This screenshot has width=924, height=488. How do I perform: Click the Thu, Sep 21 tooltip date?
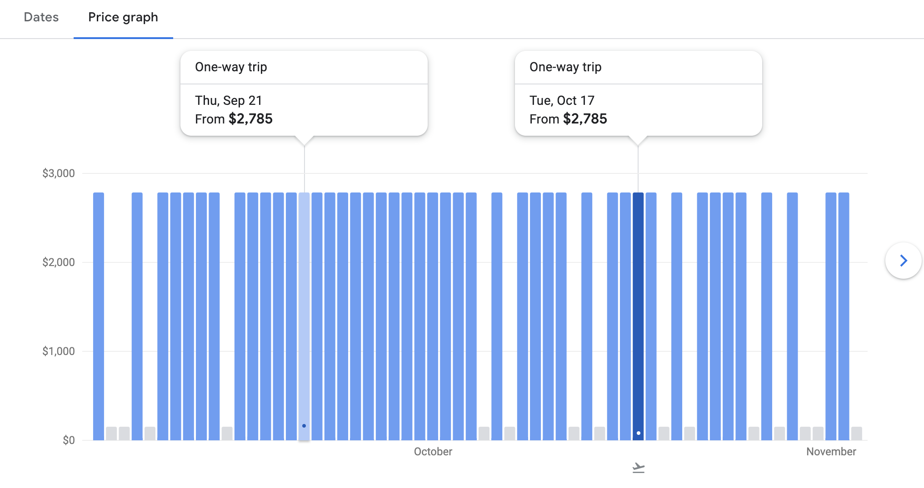point(229,100)
